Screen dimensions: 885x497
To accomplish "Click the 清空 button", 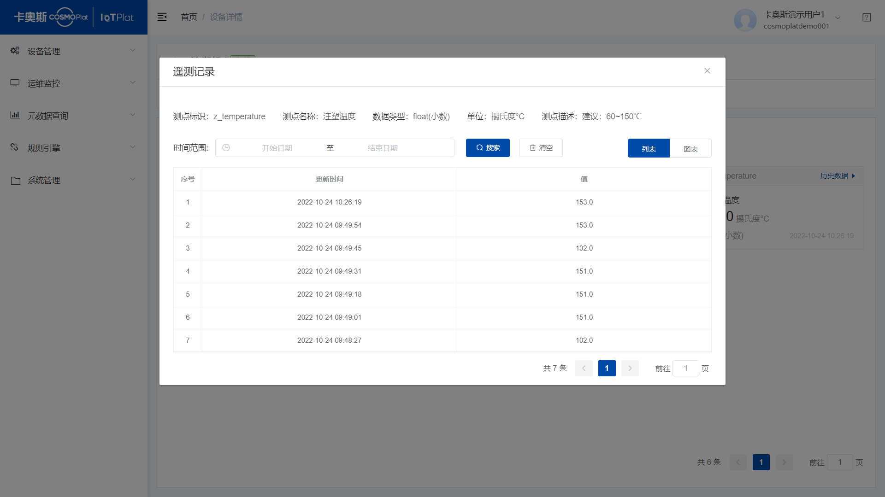I will tap(541, 148).
